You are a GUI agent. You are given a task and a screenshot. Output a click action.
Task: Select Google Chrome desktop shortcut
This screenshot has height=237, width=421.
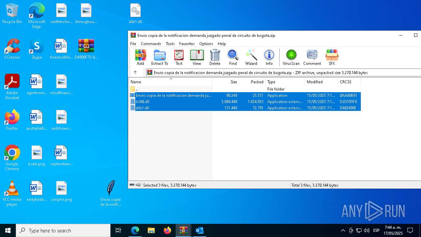[12, 158]
